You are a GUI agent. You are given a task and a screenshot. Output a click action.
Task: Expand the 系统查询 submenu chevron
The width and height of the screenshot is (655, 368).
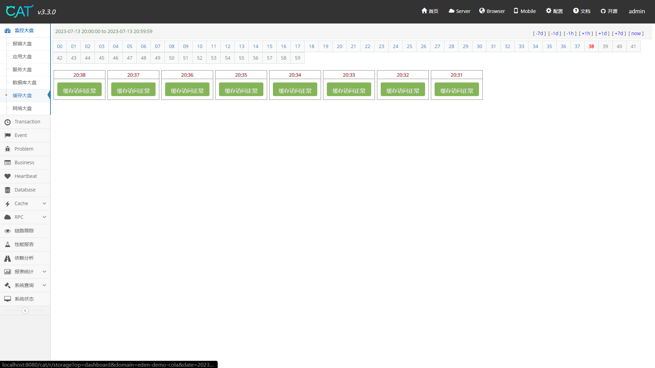point(44,285)
